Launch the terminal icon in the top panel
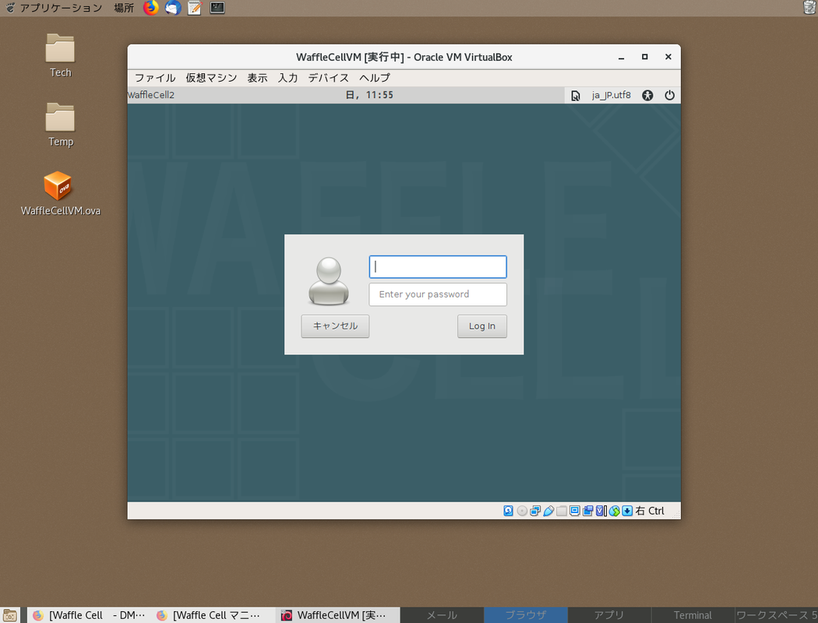 pos(217,8)
